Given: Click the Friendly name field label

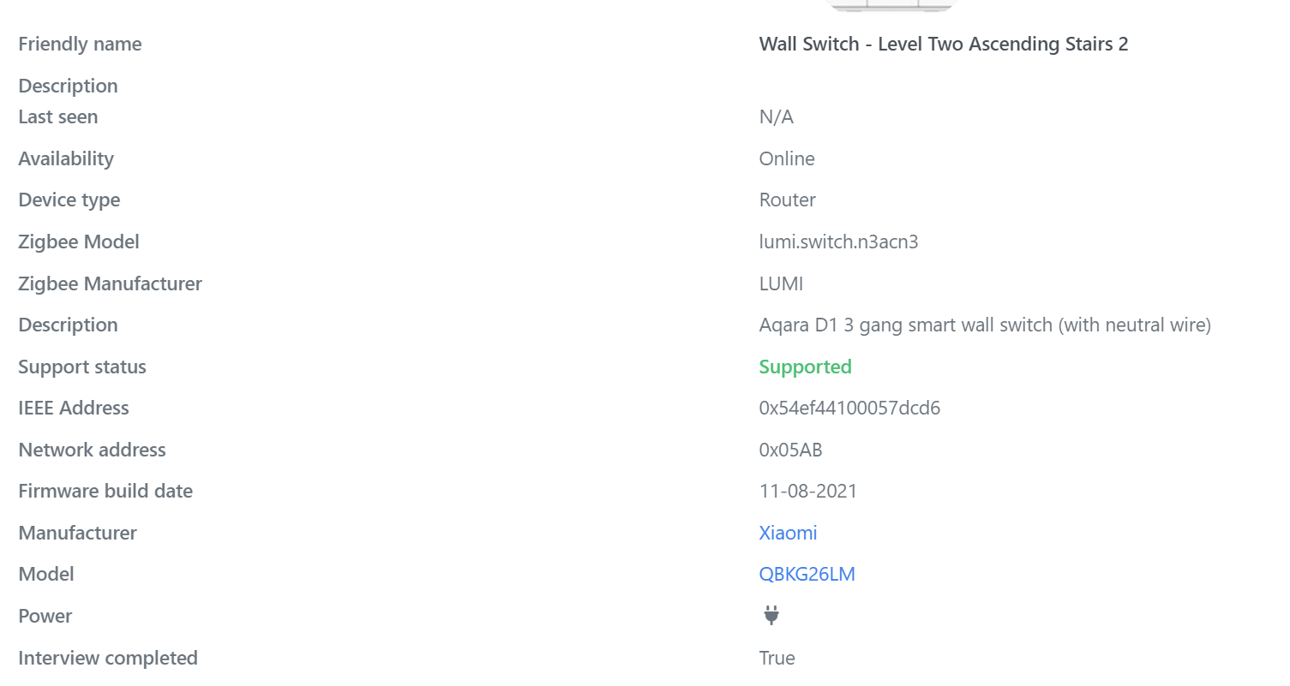Looking at the screenshot, I should (80, 44).
